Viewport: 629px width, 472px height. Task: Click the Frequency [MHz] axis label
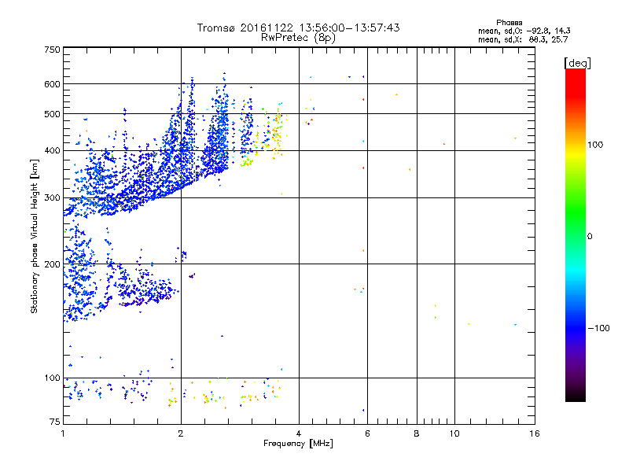point(298,444)
